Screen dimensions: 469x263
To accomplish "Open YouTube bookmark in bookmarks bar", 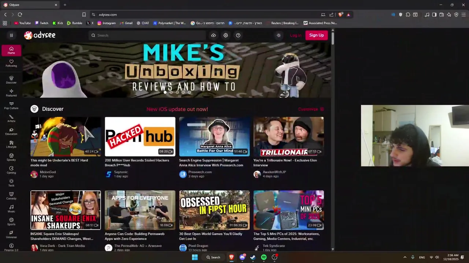I will (x=22, y=23).
